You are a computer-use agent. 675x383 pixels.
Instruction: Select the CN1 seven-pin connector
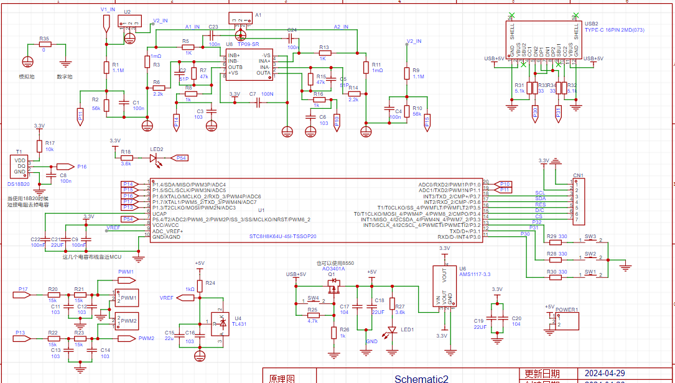(x=579, y=201)
